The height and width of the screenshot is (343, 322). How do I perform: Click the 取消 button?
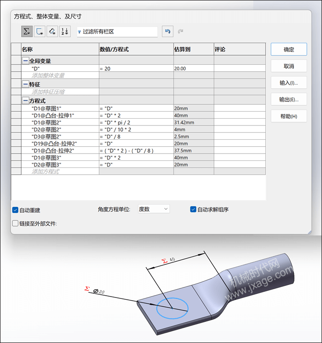click(289, 66)
